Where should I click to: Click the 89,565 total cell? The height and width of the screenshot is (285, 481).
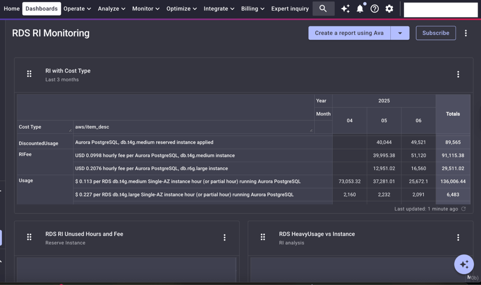(x=453, y=142)
